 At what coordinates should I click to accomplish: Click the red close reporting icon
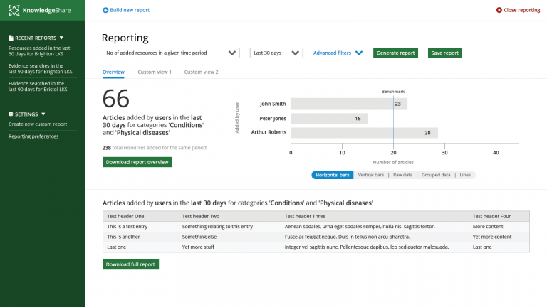coord(498,10)
